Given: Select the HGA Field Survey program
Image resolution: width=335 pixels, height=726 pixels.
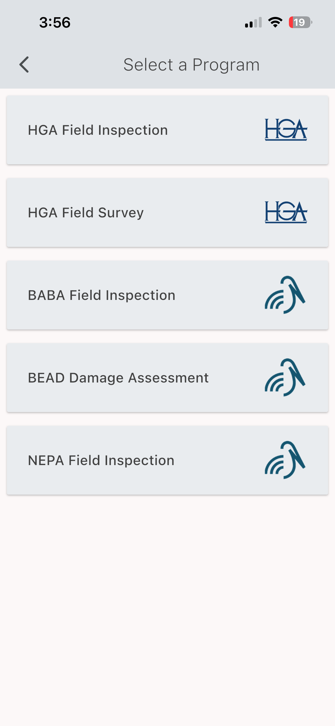Looking at the screenshot, I should 167,212.
